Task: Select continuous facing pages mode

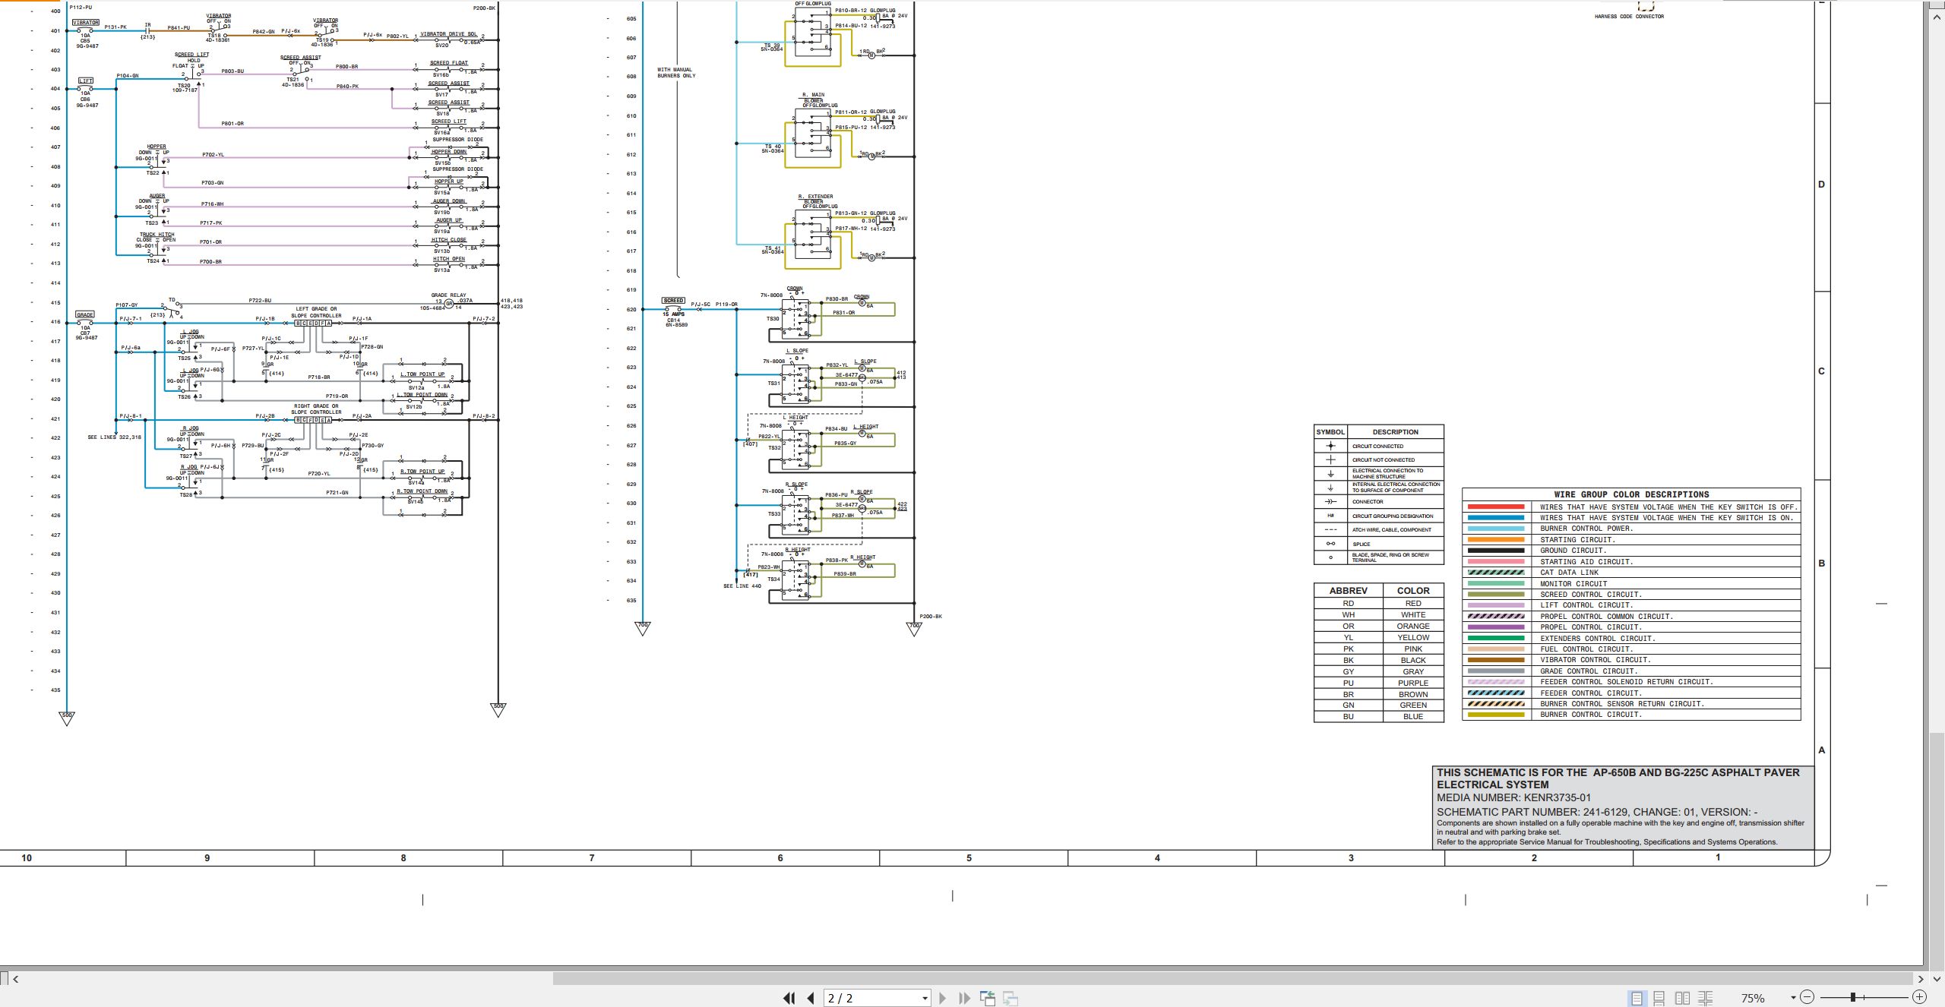Action: pos(1706,998)
